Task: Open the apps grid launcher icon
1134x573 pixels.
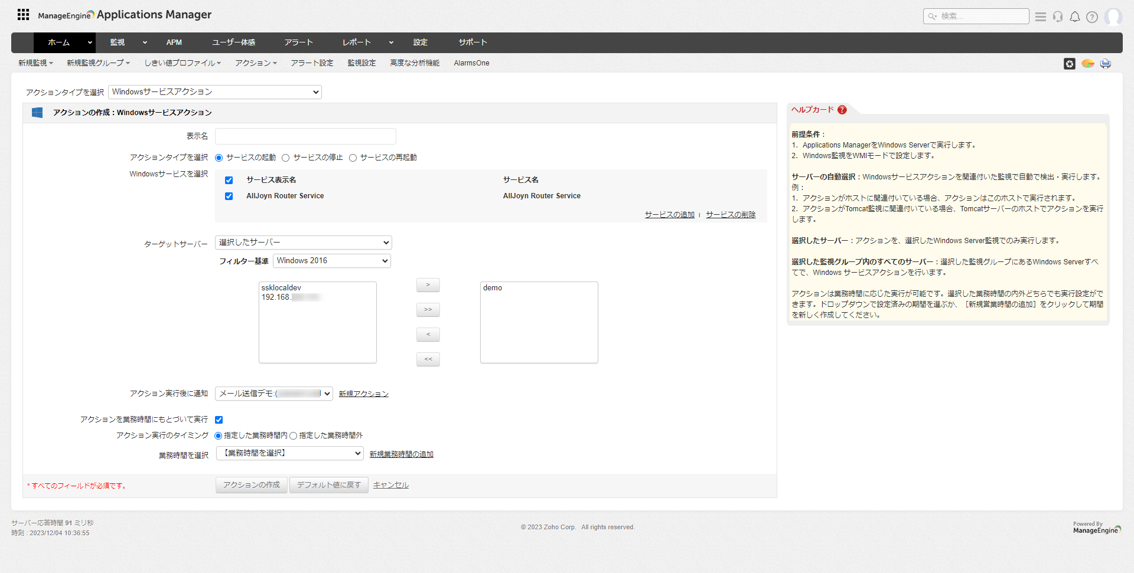Action: (x=23, y=15)
